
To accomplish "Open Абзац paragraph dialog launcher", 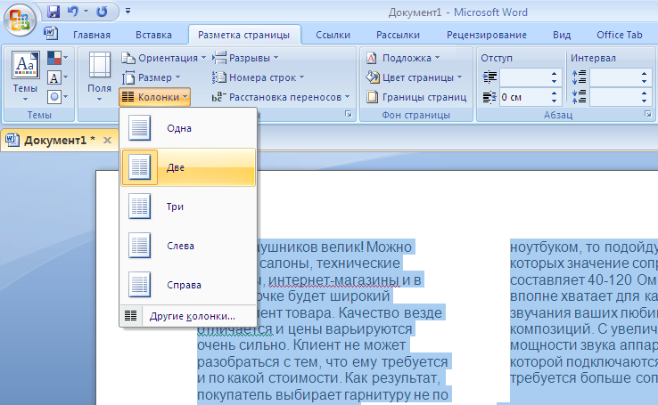I will pyautogui.click(x=648, y=114).
